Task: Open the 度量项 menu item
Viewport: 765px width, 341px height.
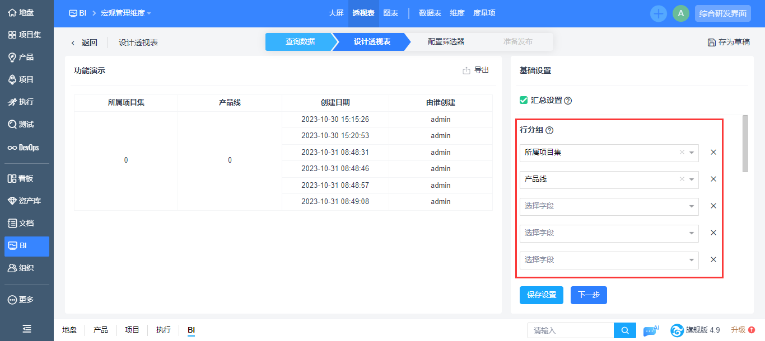Action: [x=484, y=13]
